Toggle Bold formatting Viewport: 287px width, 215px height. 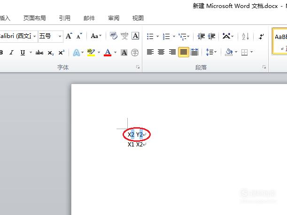point(1,53)
